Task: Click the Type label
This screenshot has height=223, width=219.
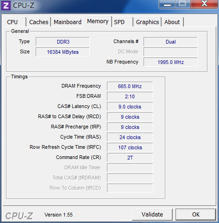Action: coord(24,42)
